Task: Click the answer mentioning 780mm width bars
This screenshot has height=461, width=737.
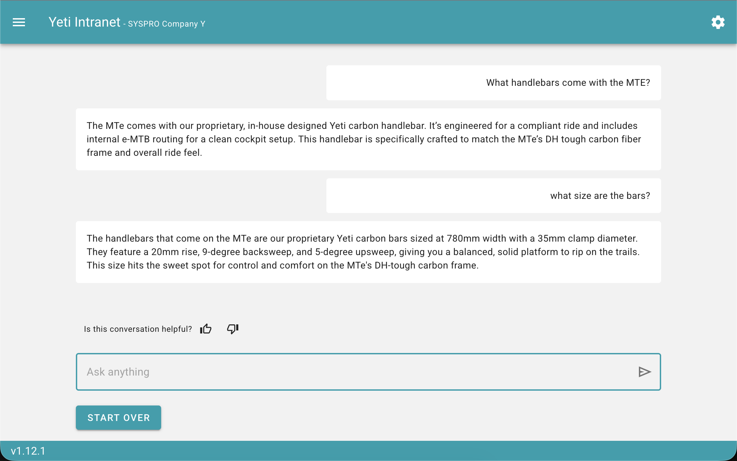Action: [368, 252]
